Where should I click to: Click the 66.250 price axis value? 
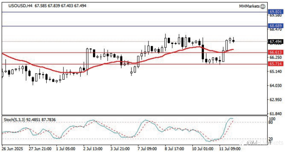point(276,58)
